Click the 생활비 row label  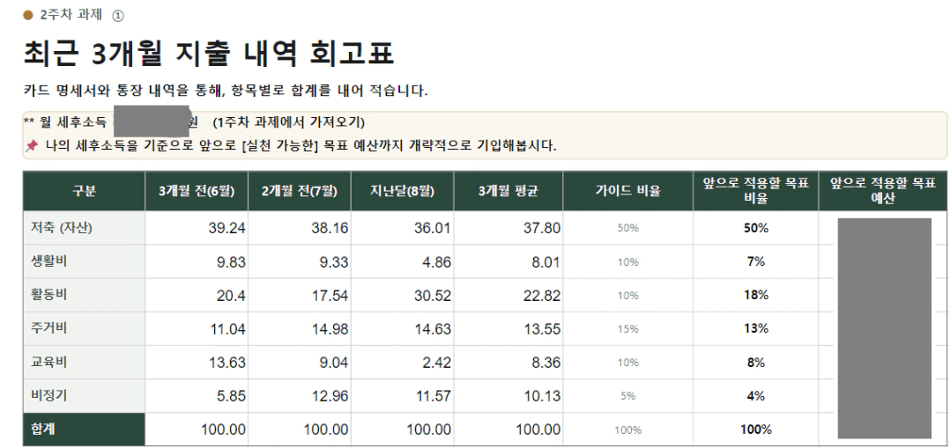click(x=48, y=261)
